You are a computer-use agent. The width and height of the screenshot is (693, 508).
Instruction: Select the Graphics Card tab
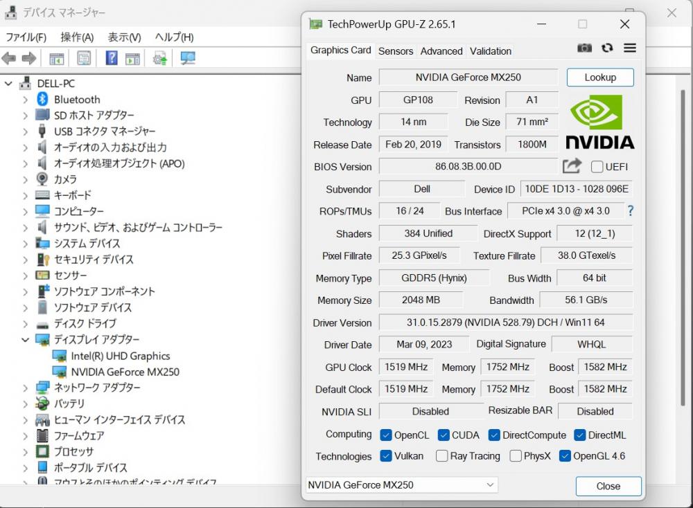340,51
